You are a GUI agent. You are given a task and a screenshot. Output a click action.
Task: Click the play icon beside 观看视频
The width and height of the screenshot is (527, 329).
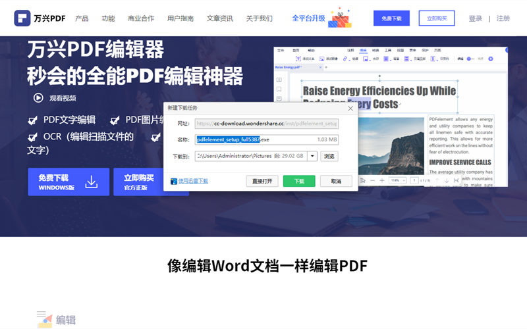coord(38,98)
